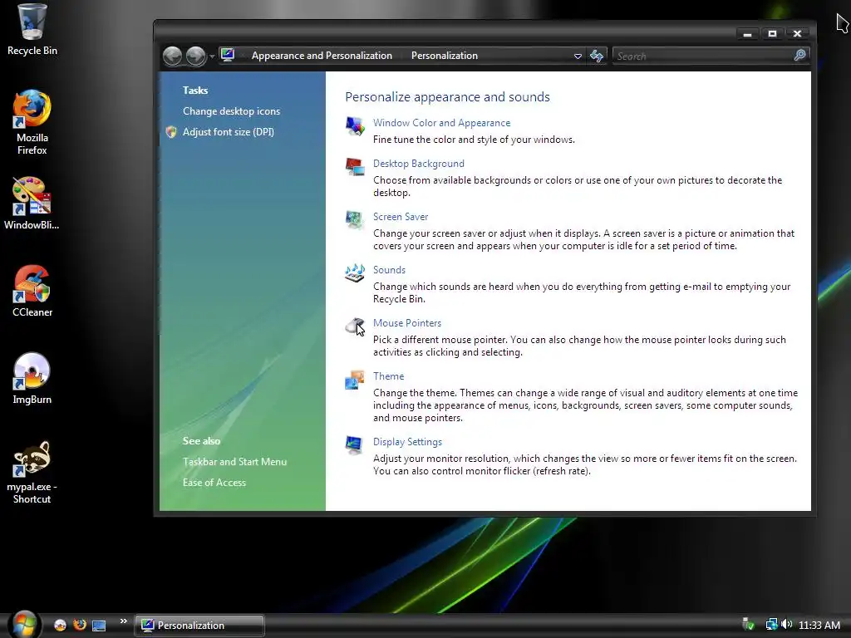
Task: Open the Sounds link
Action: click(x=389, y=270)
